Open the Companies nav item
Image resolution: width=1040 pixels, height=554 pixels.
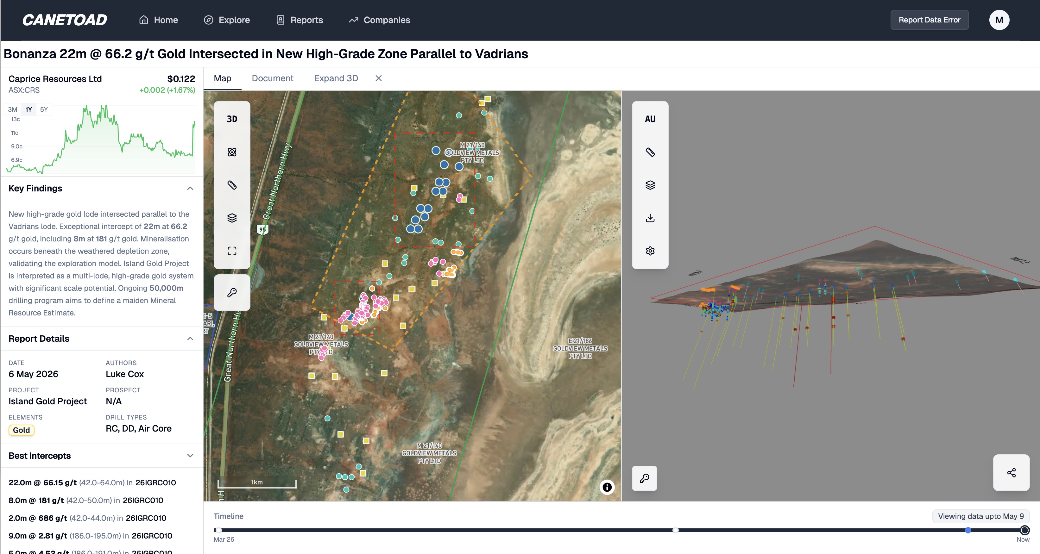tap(380, 20)
